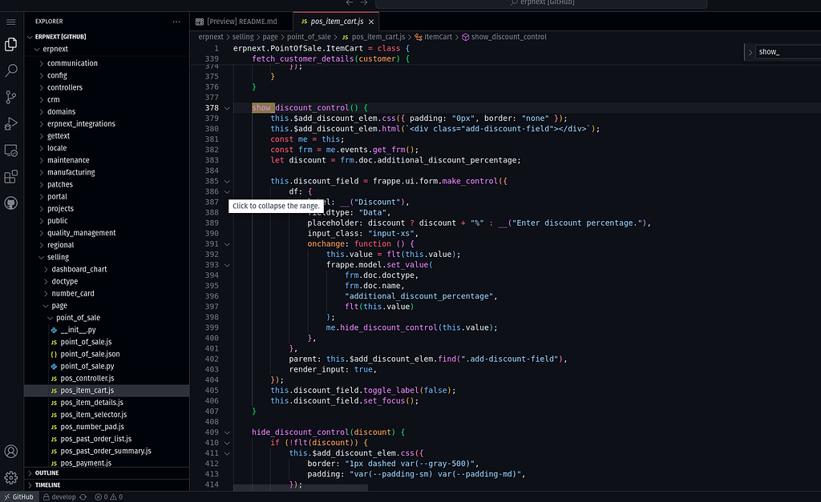Open the Source Control view
821x502 pixels.
point(11,97)
